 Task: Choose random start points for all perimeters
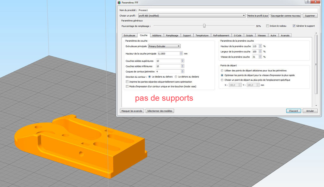(x=222, y=70)
